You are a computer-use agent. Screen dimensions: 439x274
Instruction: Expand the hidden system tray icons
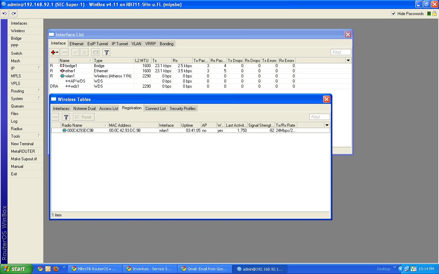pos(400,269)
